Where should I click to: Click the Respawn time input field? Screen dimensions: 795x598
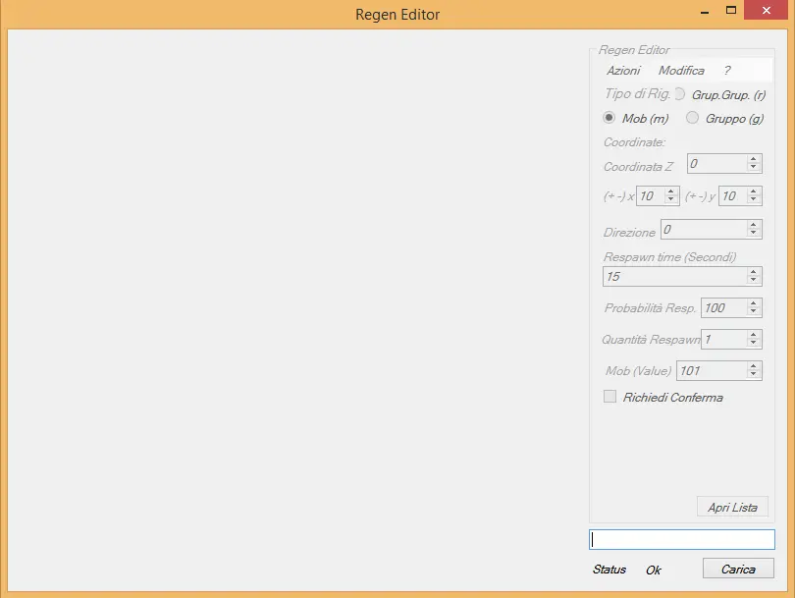(x=673, y=277)
